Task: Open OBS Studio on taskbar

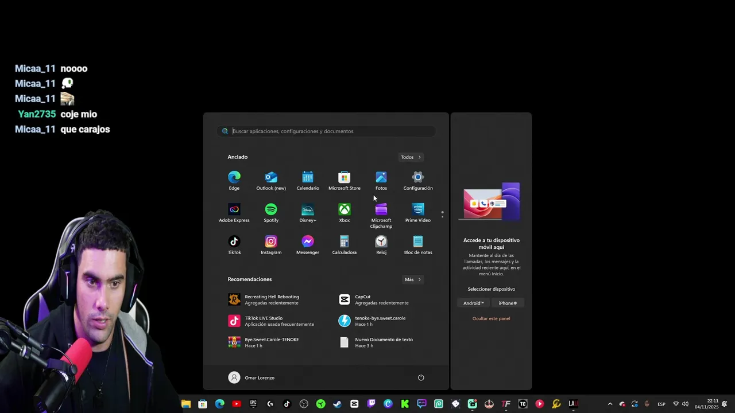Action: coord(304,404)
